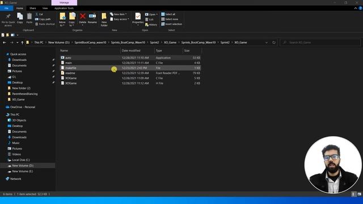Open ParenthesesBlancing folder in sidebar
This screenshot has height=204, width=363.
25,94
